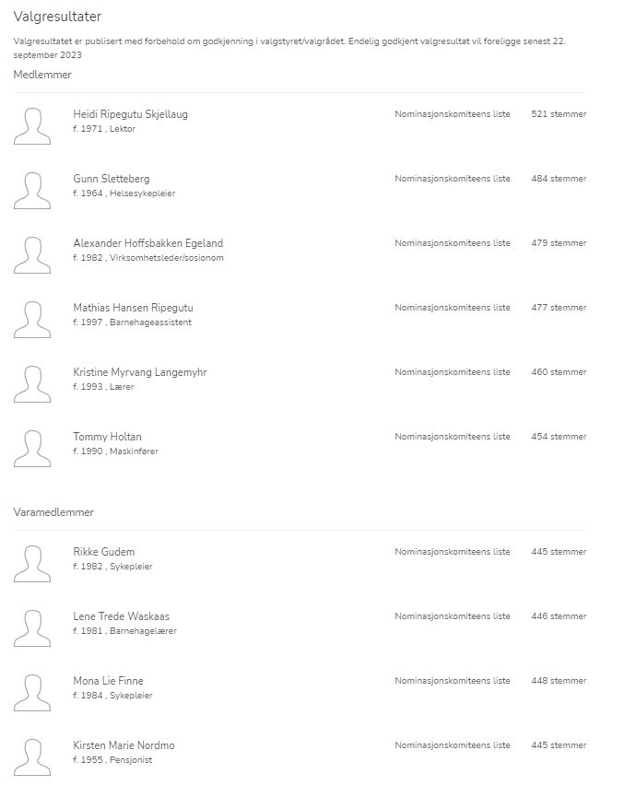This screenshot has height=797, width=624.
Task: Click Nominasjonskomiteens liste label for Rikke Gudem
Action: (x=453, y=552)
